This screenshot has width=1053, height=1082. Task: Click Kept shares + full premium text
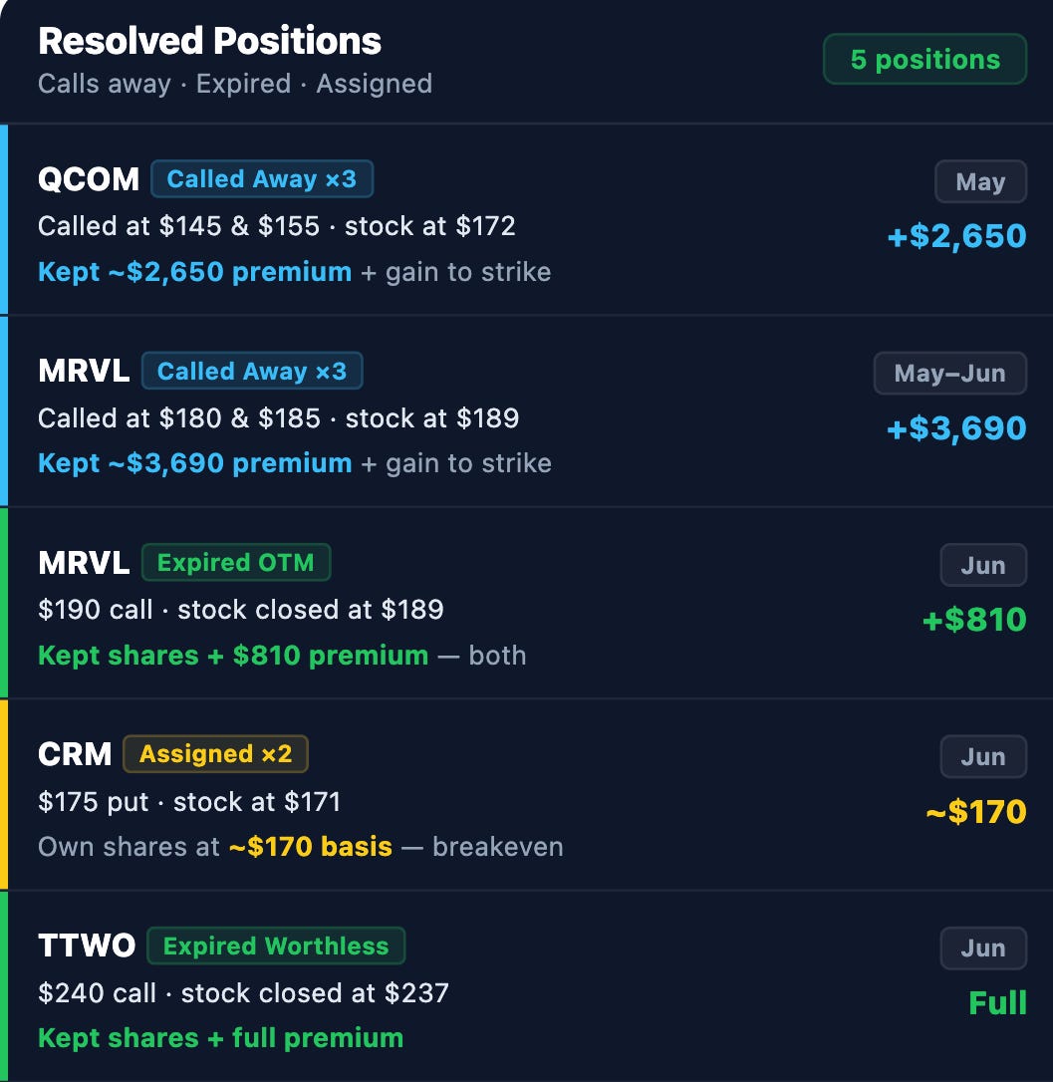pyautogui.click(x=221, y=1038)
